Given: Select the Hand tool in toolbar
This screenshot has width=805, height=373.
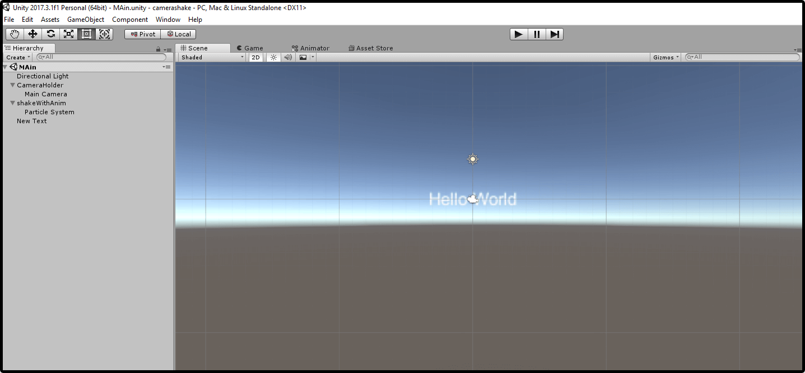Looking at the screenshot, I should tap(14, 34).
